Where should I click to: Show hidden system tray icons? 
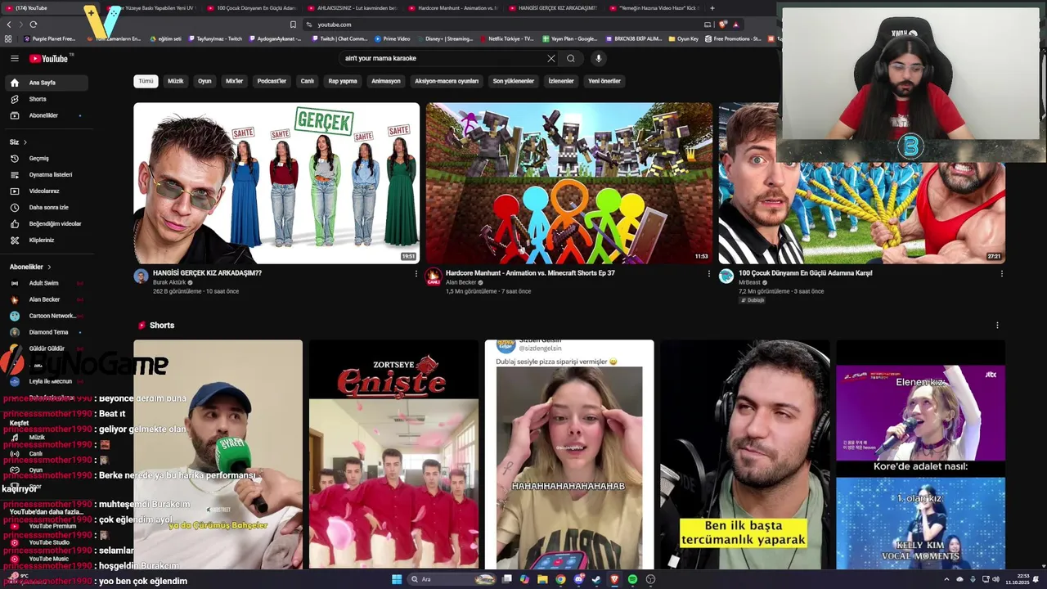(947, 579)
